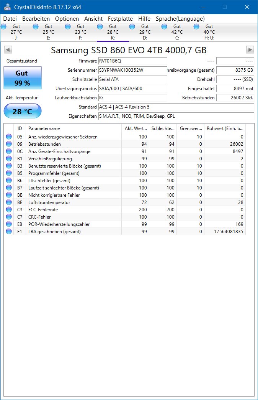Click the Laufwerkbuchstaben field showing K:
This screenshot has width=258, height=400.
click(x=132, y=98)
